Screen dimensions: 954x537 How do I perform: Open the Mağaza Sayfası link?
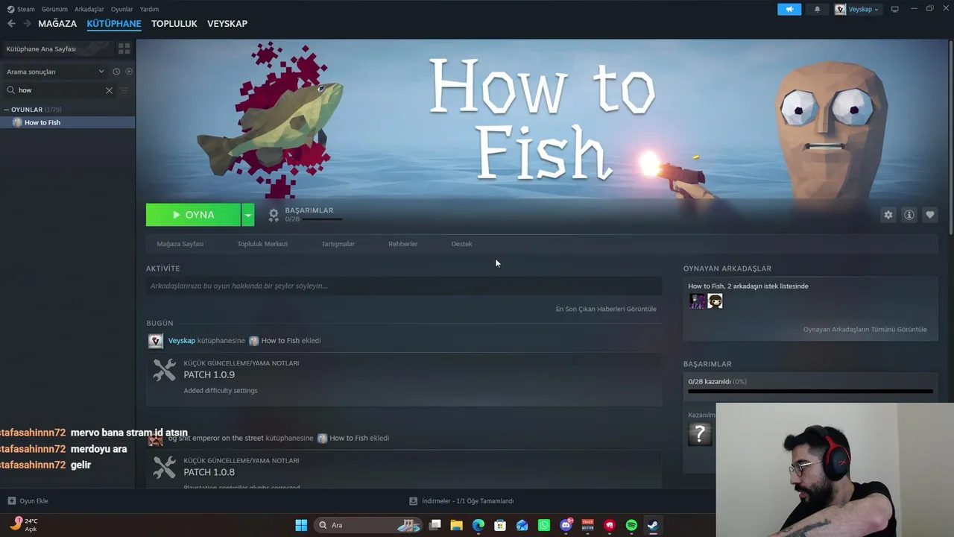[x=180, y=244]
